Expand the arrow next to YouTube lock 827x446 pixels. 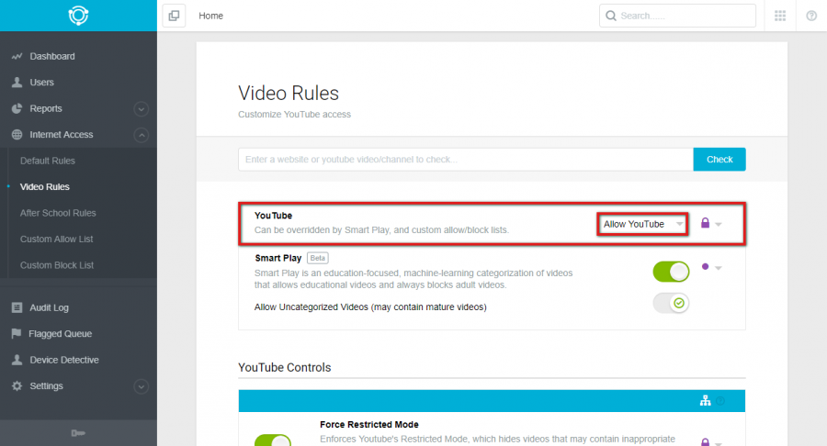click(x=719, y=224)
